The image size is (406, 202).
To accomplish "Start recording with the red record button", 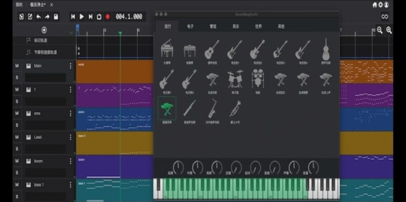I will 108,17.
